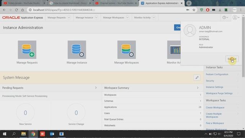Switch to Video details YouTube Studio tab
Image resolution: width=245 pixels, height=138 pixels.
[24, 3]
